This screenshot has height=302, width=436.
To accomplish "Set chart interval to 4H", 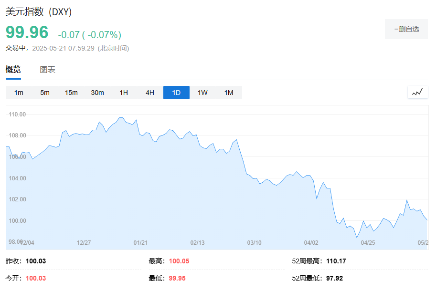I will 150,93.
